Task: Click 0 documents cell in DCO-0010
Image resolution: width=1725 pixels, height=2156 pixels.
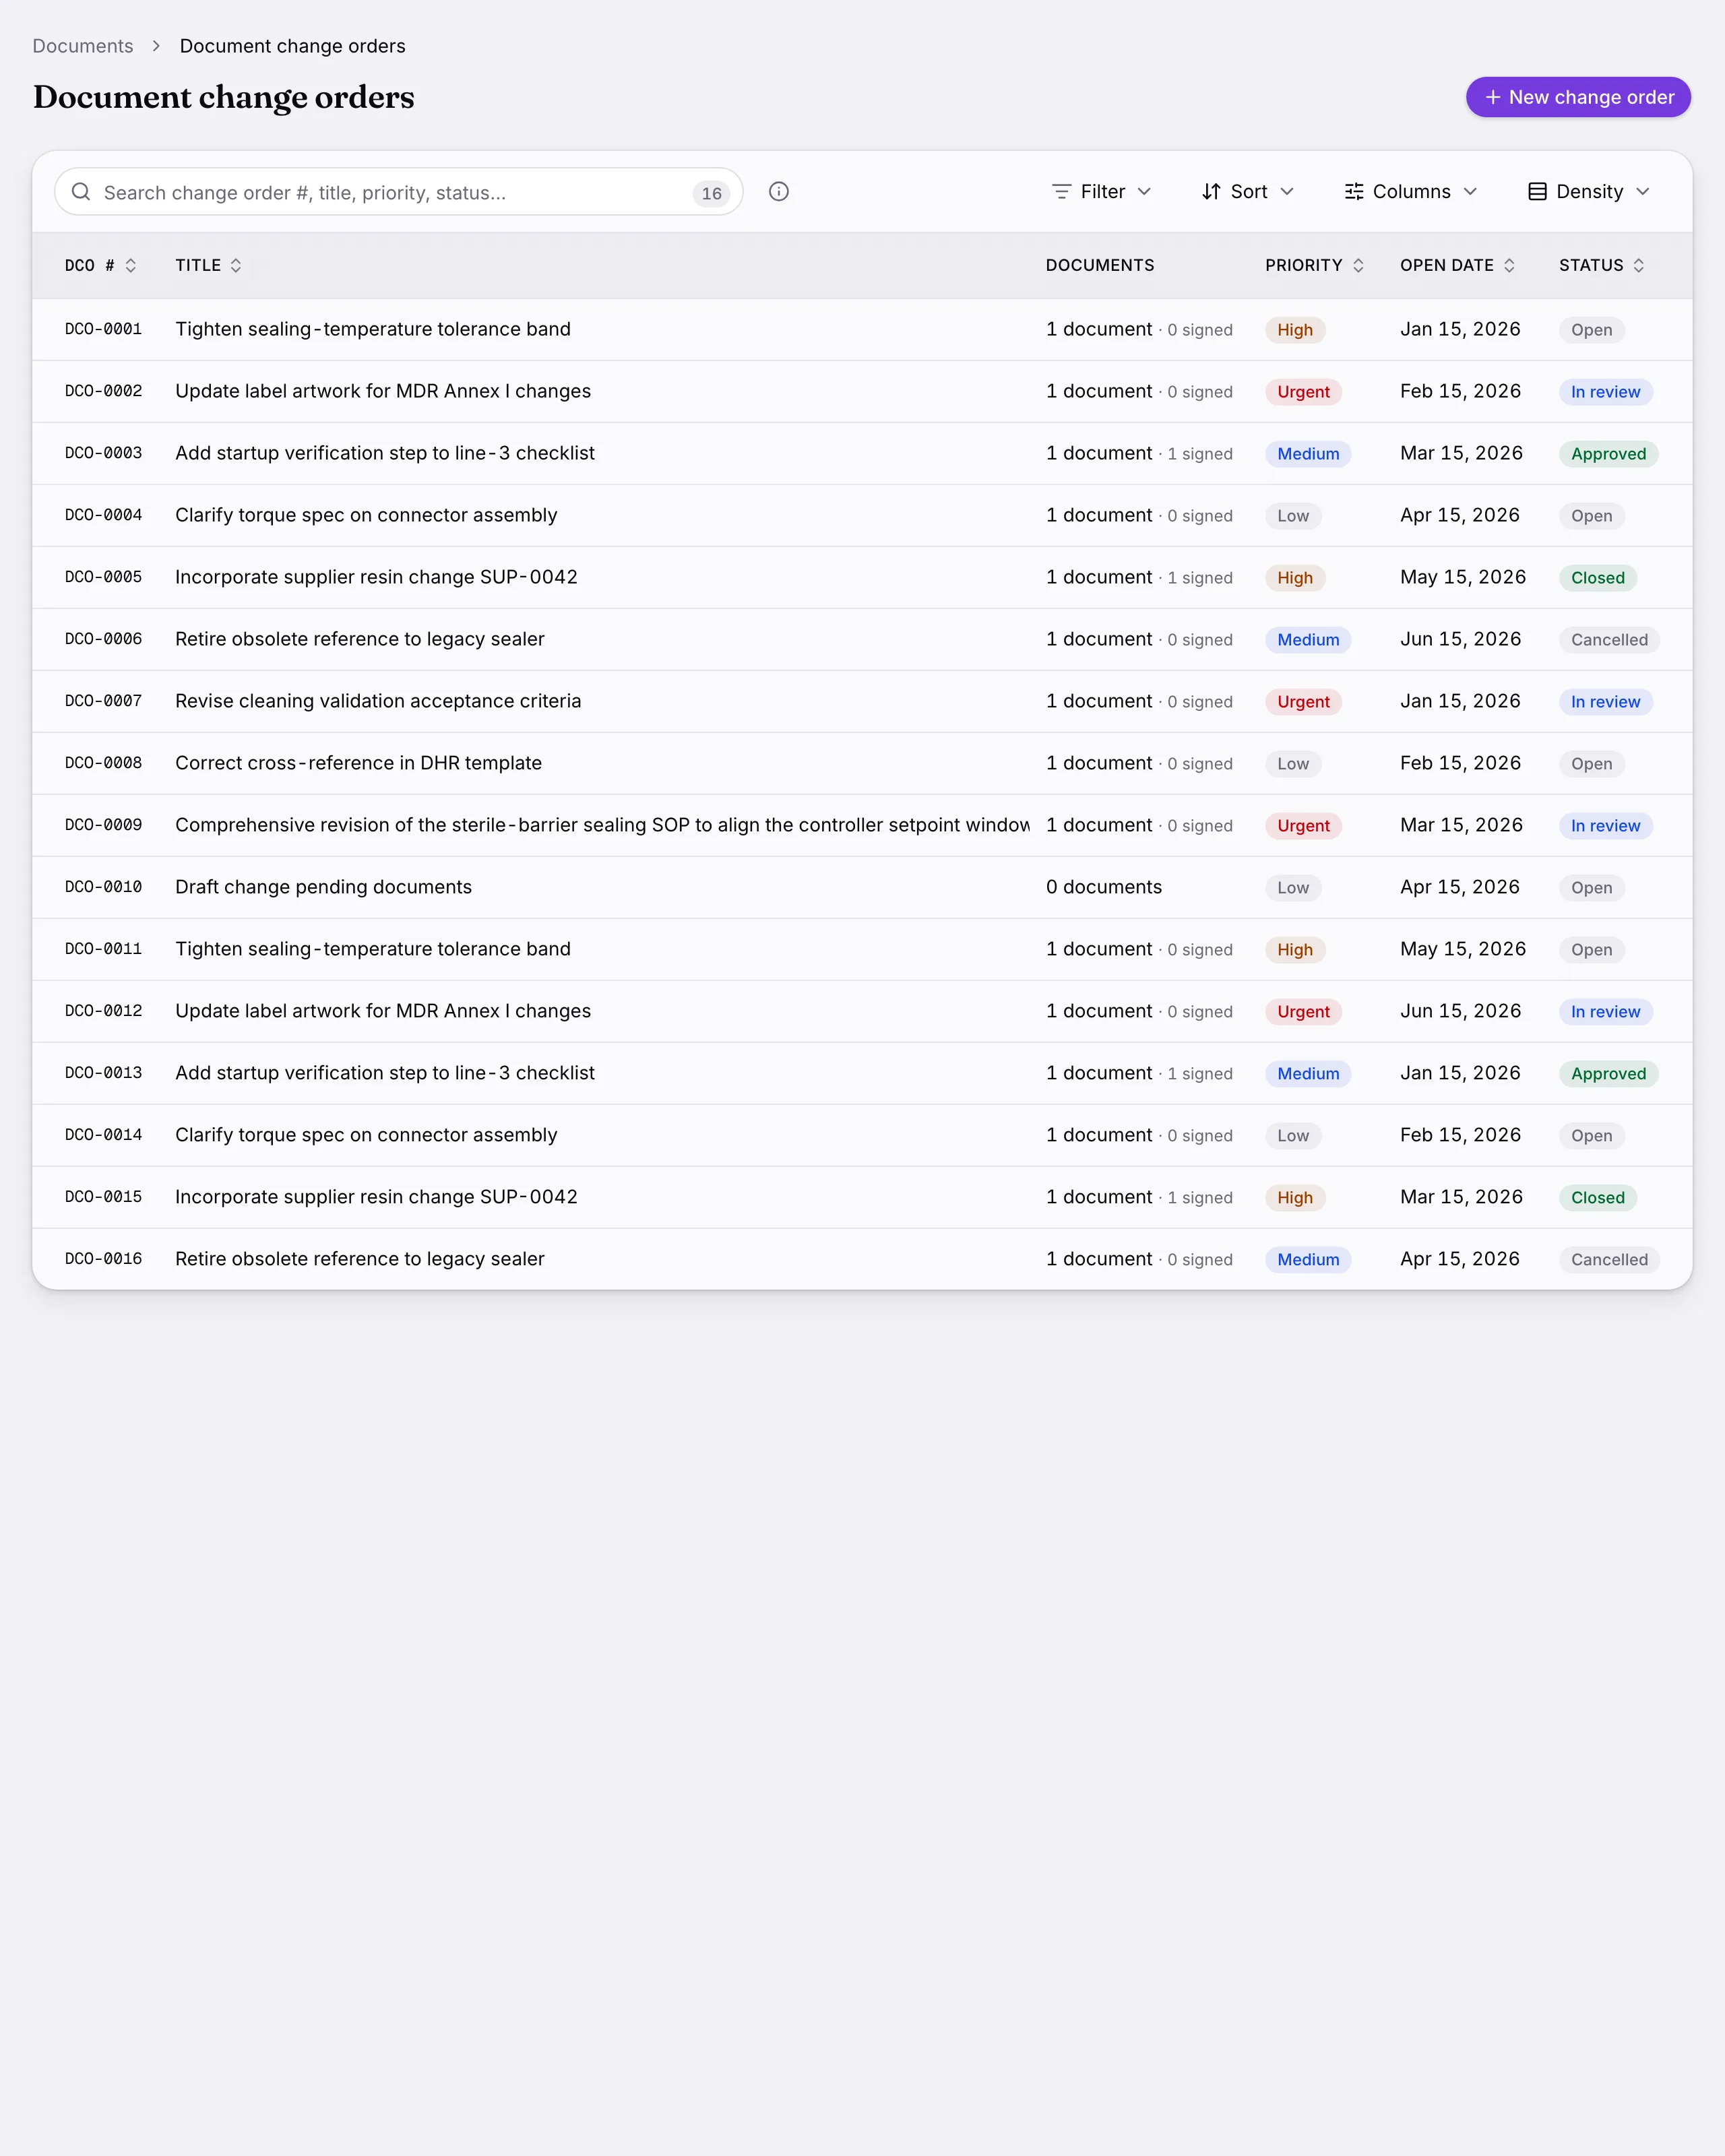Action: 1104,887
